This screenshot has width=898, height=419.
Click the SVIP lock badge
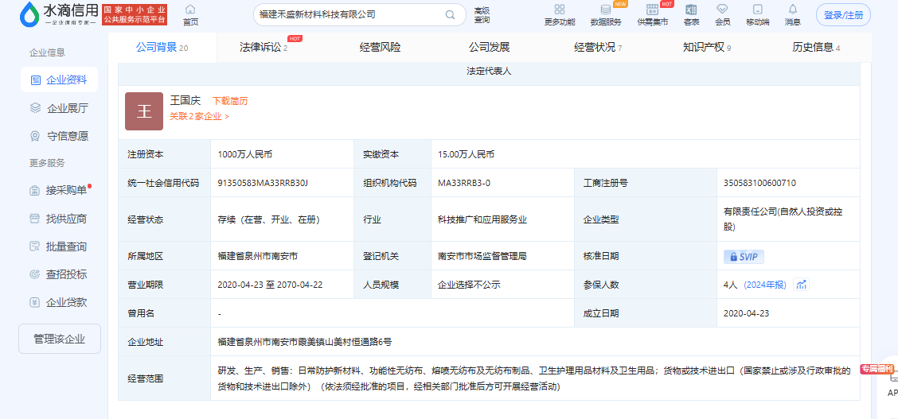pos(743,257)
